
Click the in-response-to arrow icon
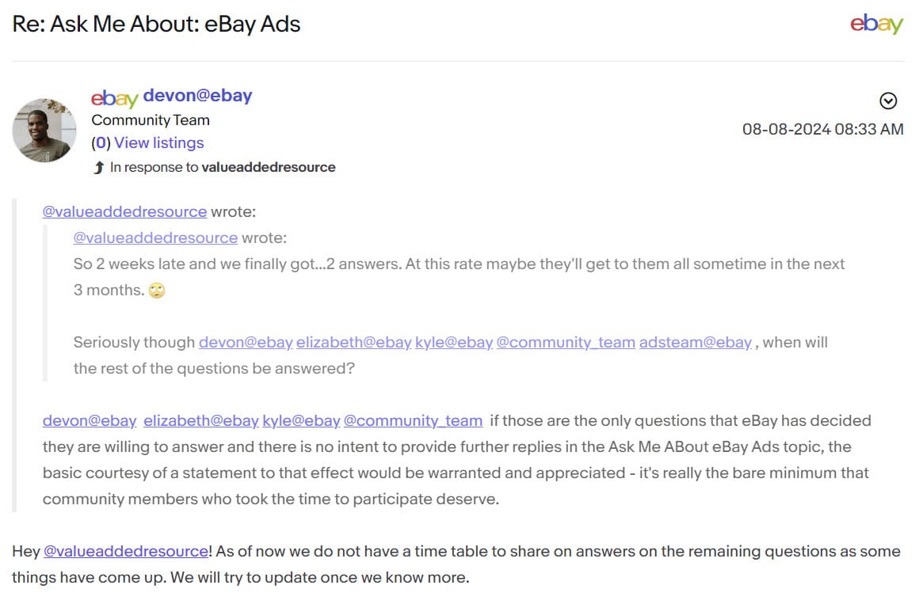pos(98,167)
